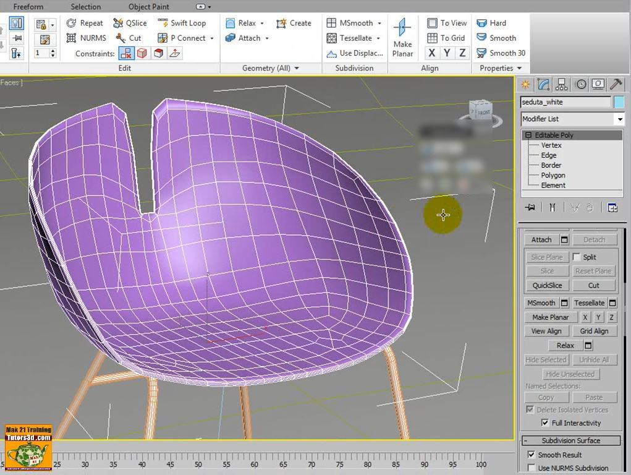The image size is (631, 475).
Task: Open the Selection ribbon tab
Action: [85, 7]
